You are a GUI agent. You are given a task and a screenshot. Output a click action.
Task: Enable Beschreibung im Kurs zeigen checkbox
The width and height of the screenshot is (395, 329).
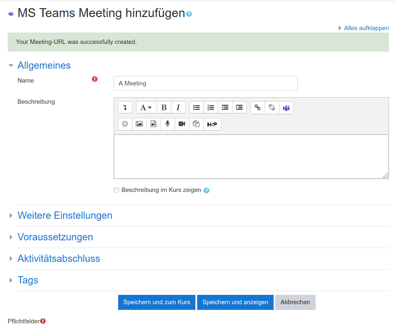click(117, 190)
